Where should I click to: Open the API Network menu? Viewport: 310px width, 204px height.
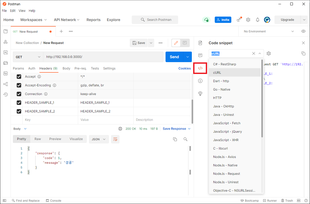click(x=67, y=20)
